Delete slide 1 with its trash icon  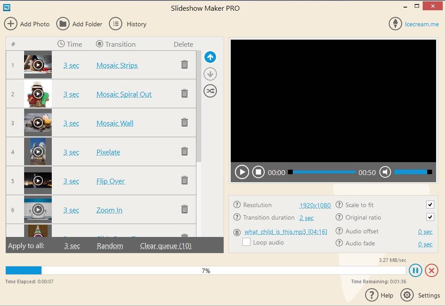(184, 65)
